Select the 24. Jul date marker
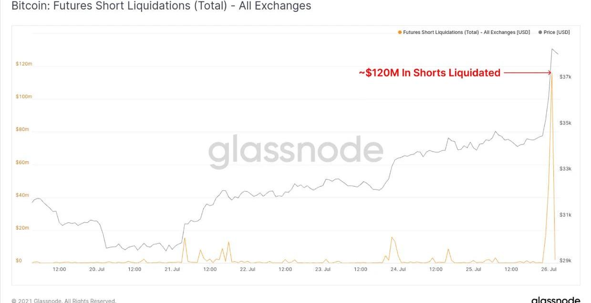 click(398, 269)
